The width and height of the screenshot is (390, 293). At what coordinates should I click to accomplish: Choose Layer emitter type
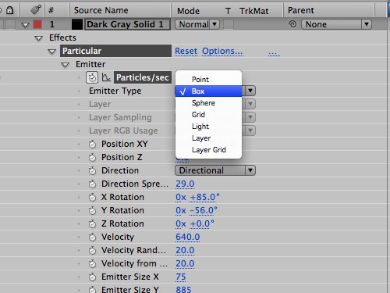point(208,138)
